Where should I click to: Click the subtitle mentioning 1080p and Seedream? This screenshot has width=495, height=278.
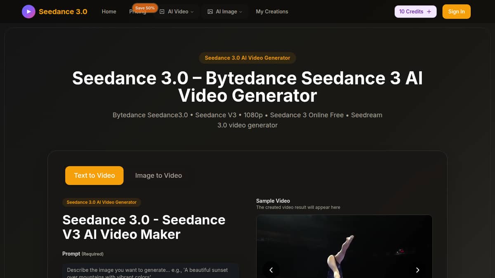tap(247, 120)
